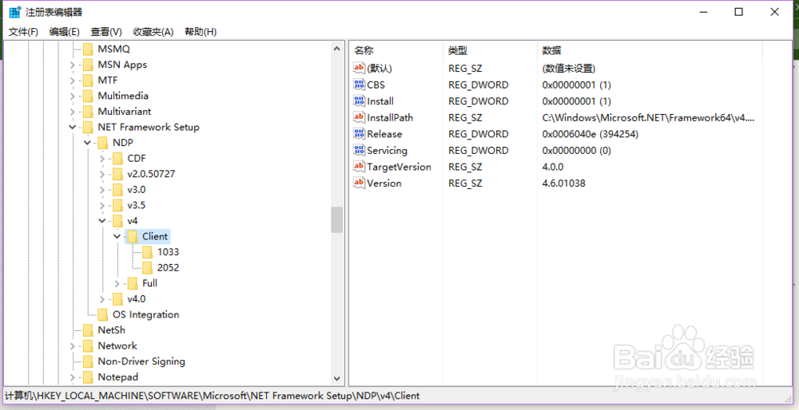This screenshot has width=799, height=410.
Task: Click the DWORD icon beside CBS
Action: coord(360,85)
